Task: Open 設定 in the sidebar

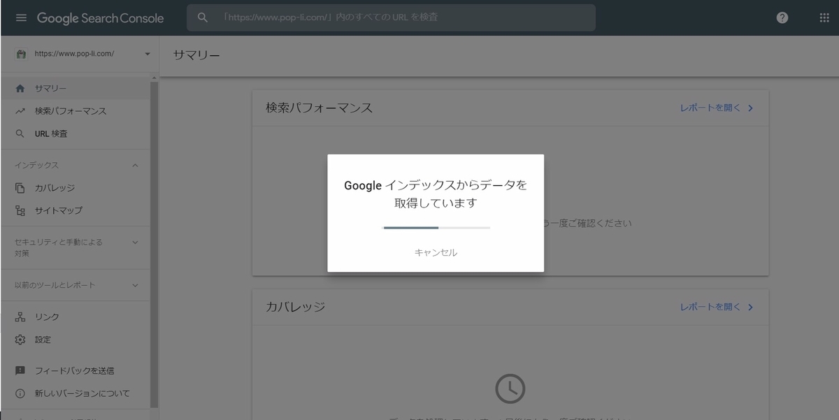Action: click(75, 340)
